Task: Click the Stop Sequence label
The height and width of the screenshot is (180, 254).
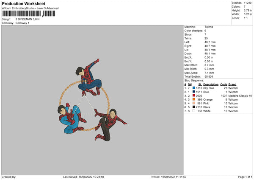Action: (x=194, y=81)
